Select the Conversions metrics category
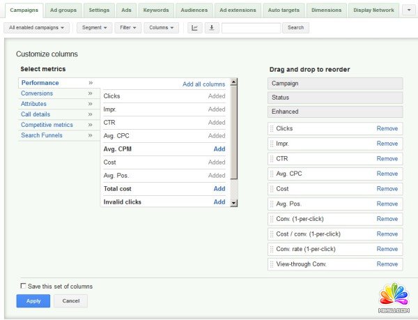 point(37,93)
